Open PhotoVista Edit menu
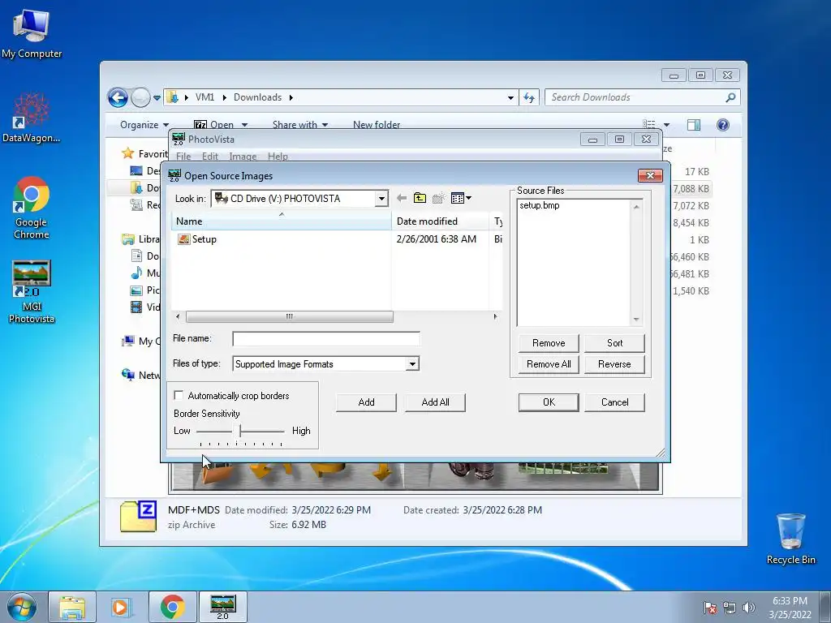 click(210, 157)
